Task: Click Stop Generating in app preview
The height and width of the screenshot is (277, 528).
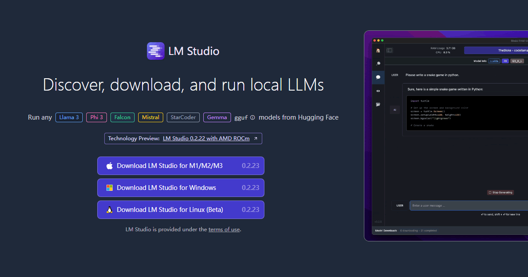Action: coord(501,193)
